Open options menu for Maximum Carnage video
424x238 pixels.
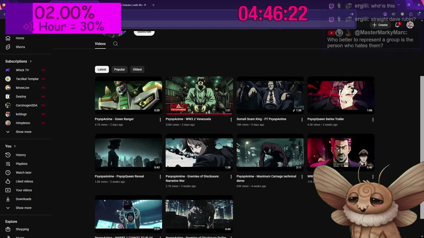tap(302, 177)
